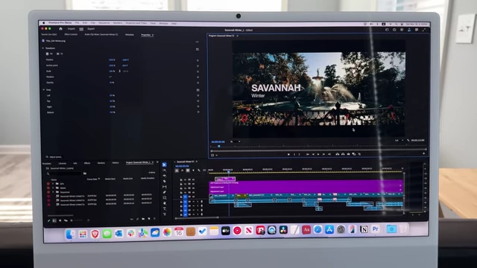Step back one frame in the Program Monitor

tap(313, 154)
